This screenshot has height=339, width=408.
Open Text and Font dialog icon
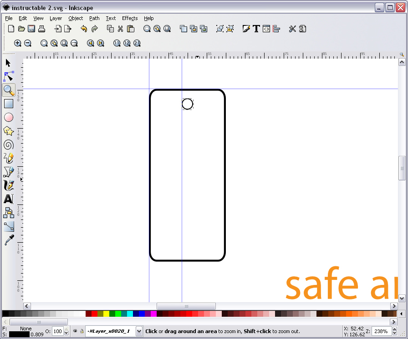256,29
